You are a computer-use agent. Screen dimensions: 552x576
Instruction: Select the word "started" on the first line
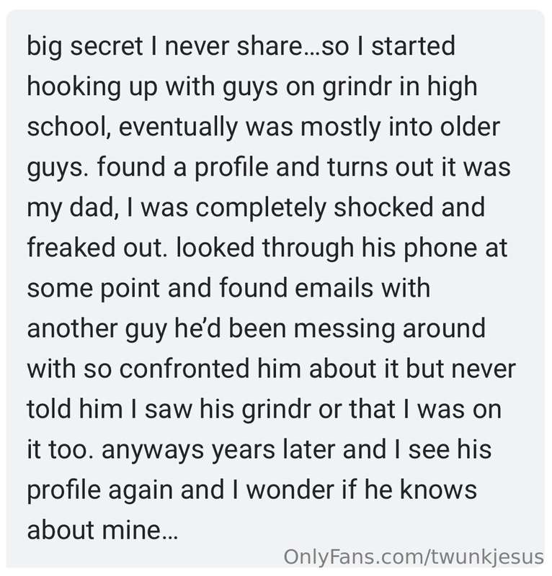tap(413, 46)
